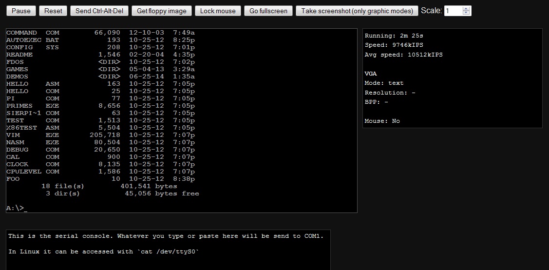
Task: Switch emulator to fullscreen
Action: point(268,11)
